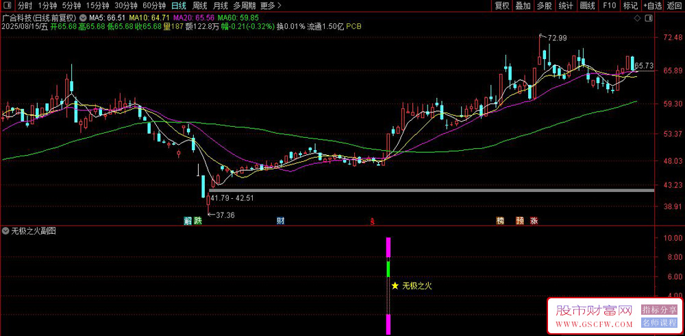The image size is (685, 336).
Task: Click the red S marker
Action: 373,221
